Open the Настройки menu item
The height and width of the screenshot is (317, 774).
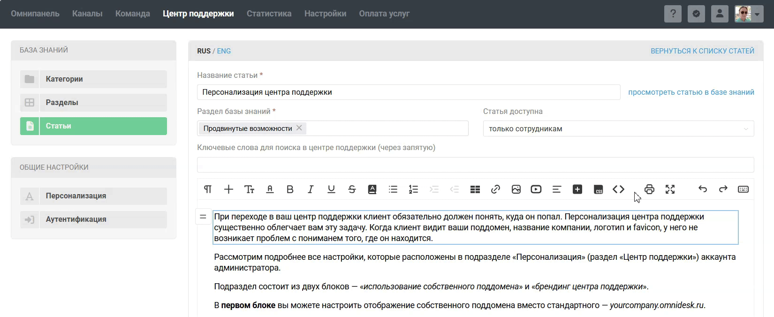point(325,14)
